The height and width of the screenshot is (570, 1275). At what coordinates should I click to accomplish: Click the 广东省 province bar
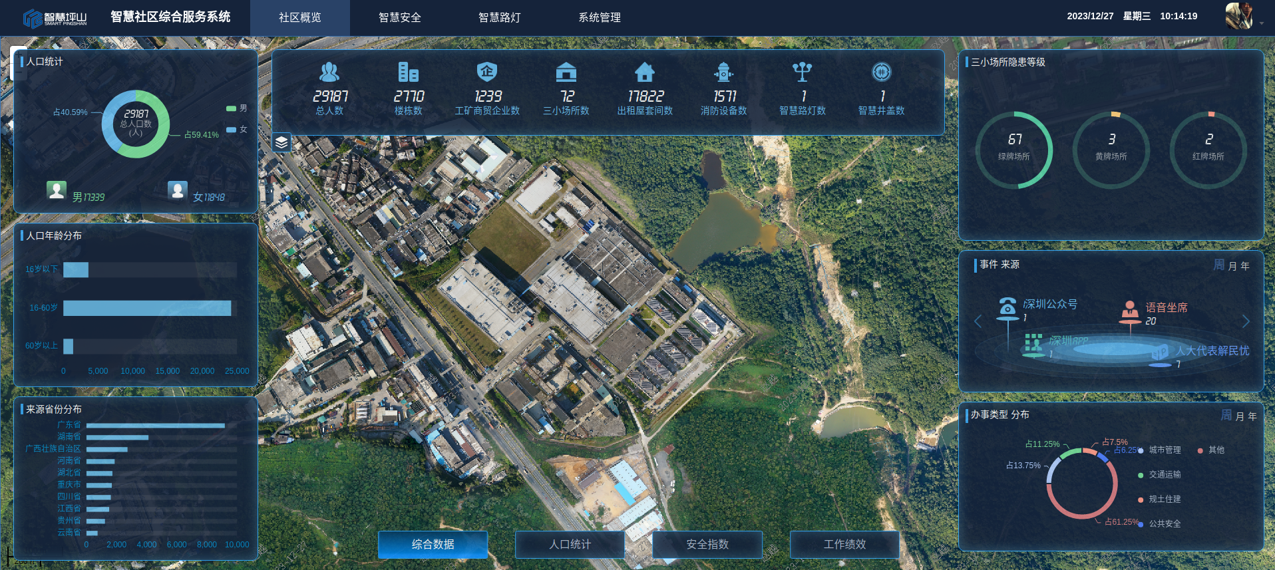click(x=156, y=426)
